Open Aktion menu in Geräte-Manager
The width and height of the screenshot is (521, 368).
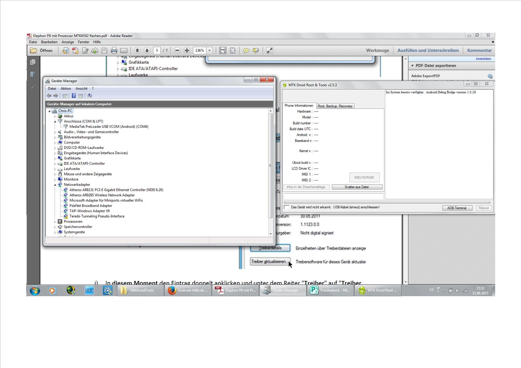(66, 88)
